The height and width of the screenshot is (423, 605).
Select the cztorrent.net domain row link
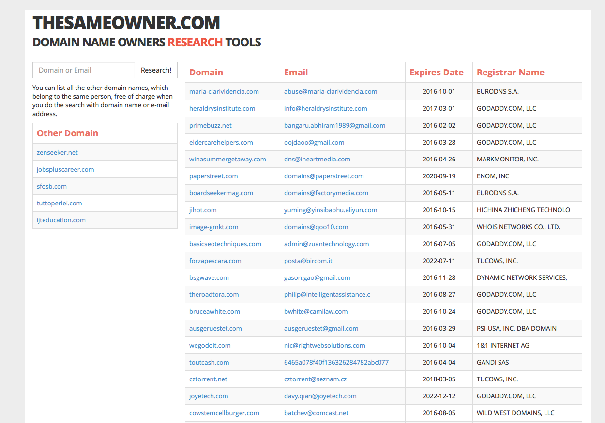click(x=208, y=379)
